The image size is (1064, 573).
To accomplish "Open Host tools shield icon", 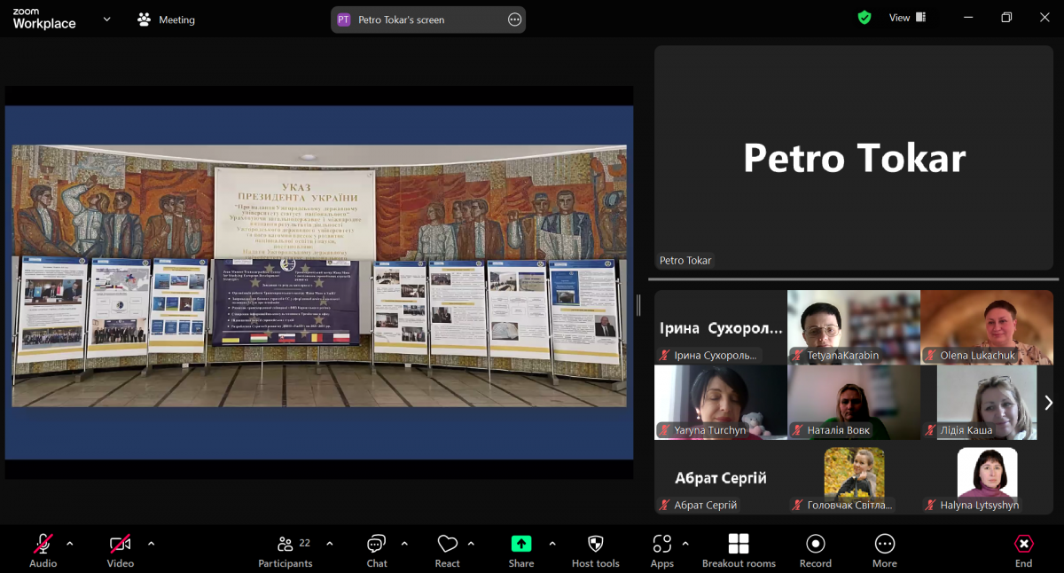I will (596, 544).
